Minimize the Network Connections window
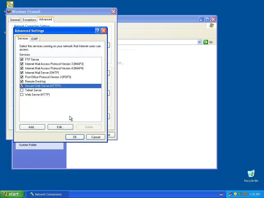The height and width of the screenshot is (198, 264). [201, 19]
